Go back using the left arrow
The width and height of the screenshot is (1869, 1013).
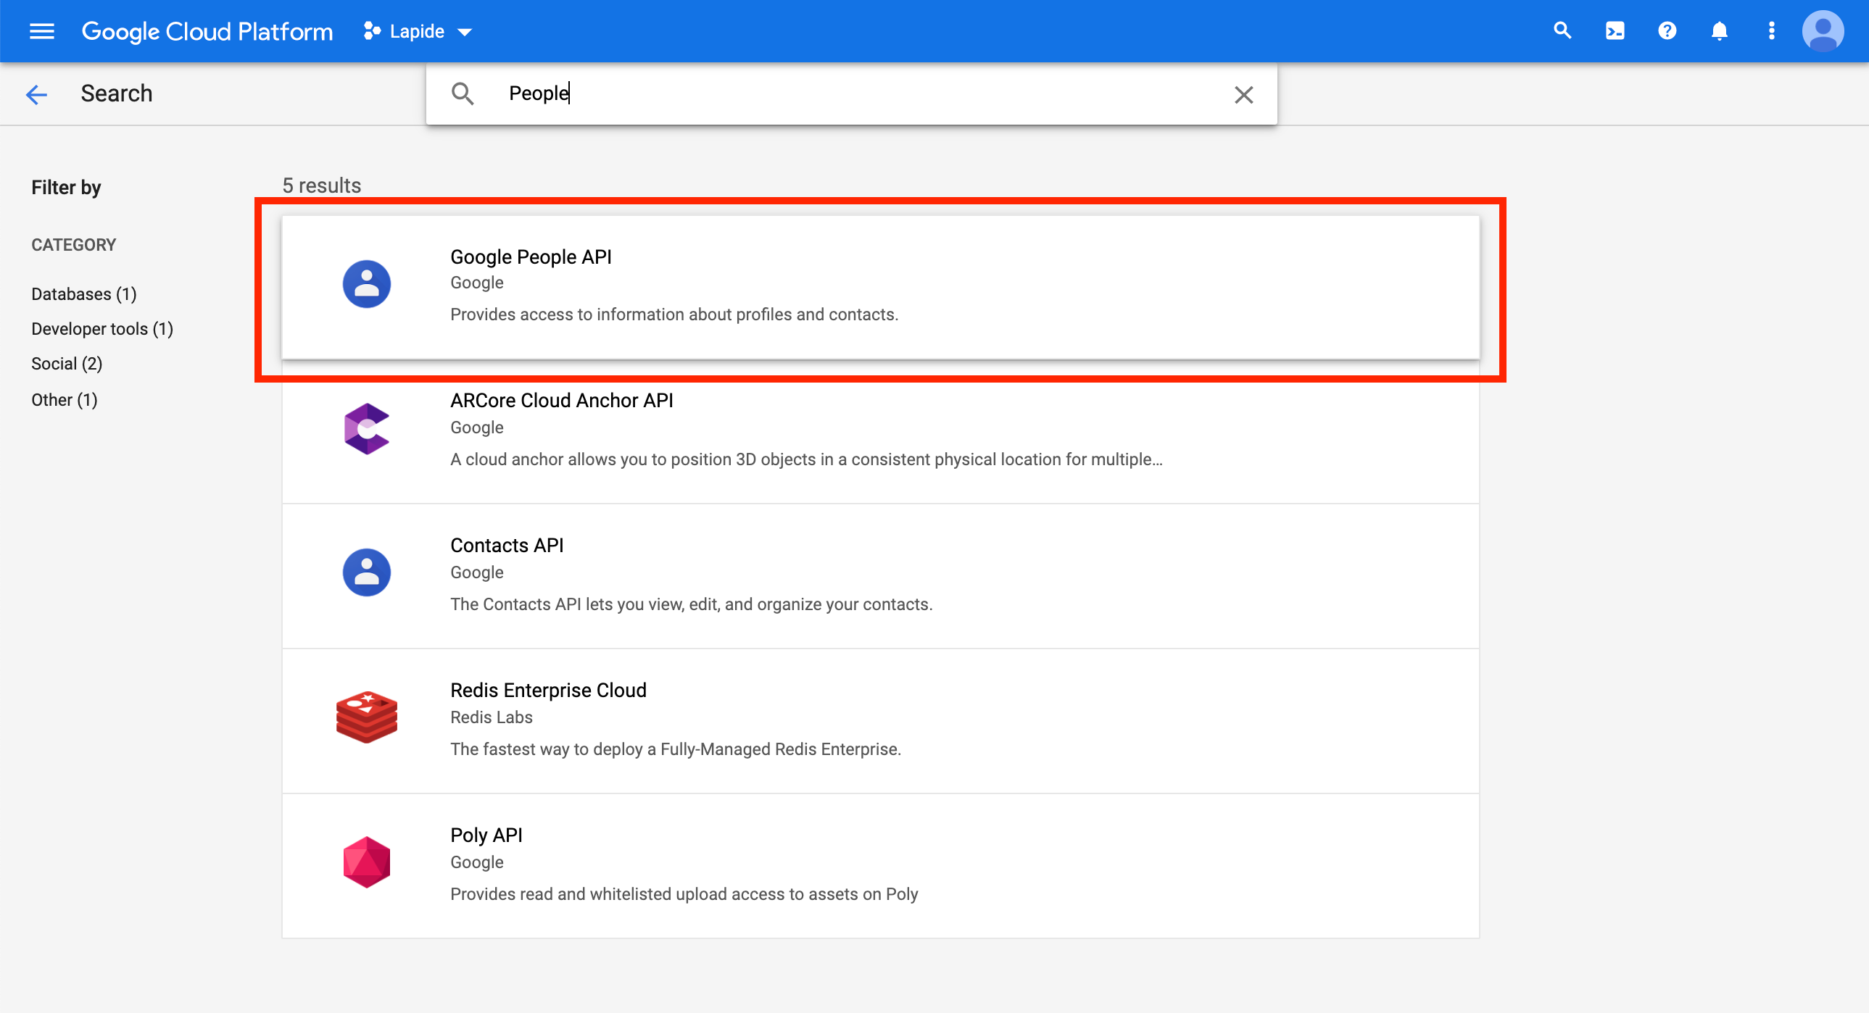pyautogui.click(x=36, y=94)
